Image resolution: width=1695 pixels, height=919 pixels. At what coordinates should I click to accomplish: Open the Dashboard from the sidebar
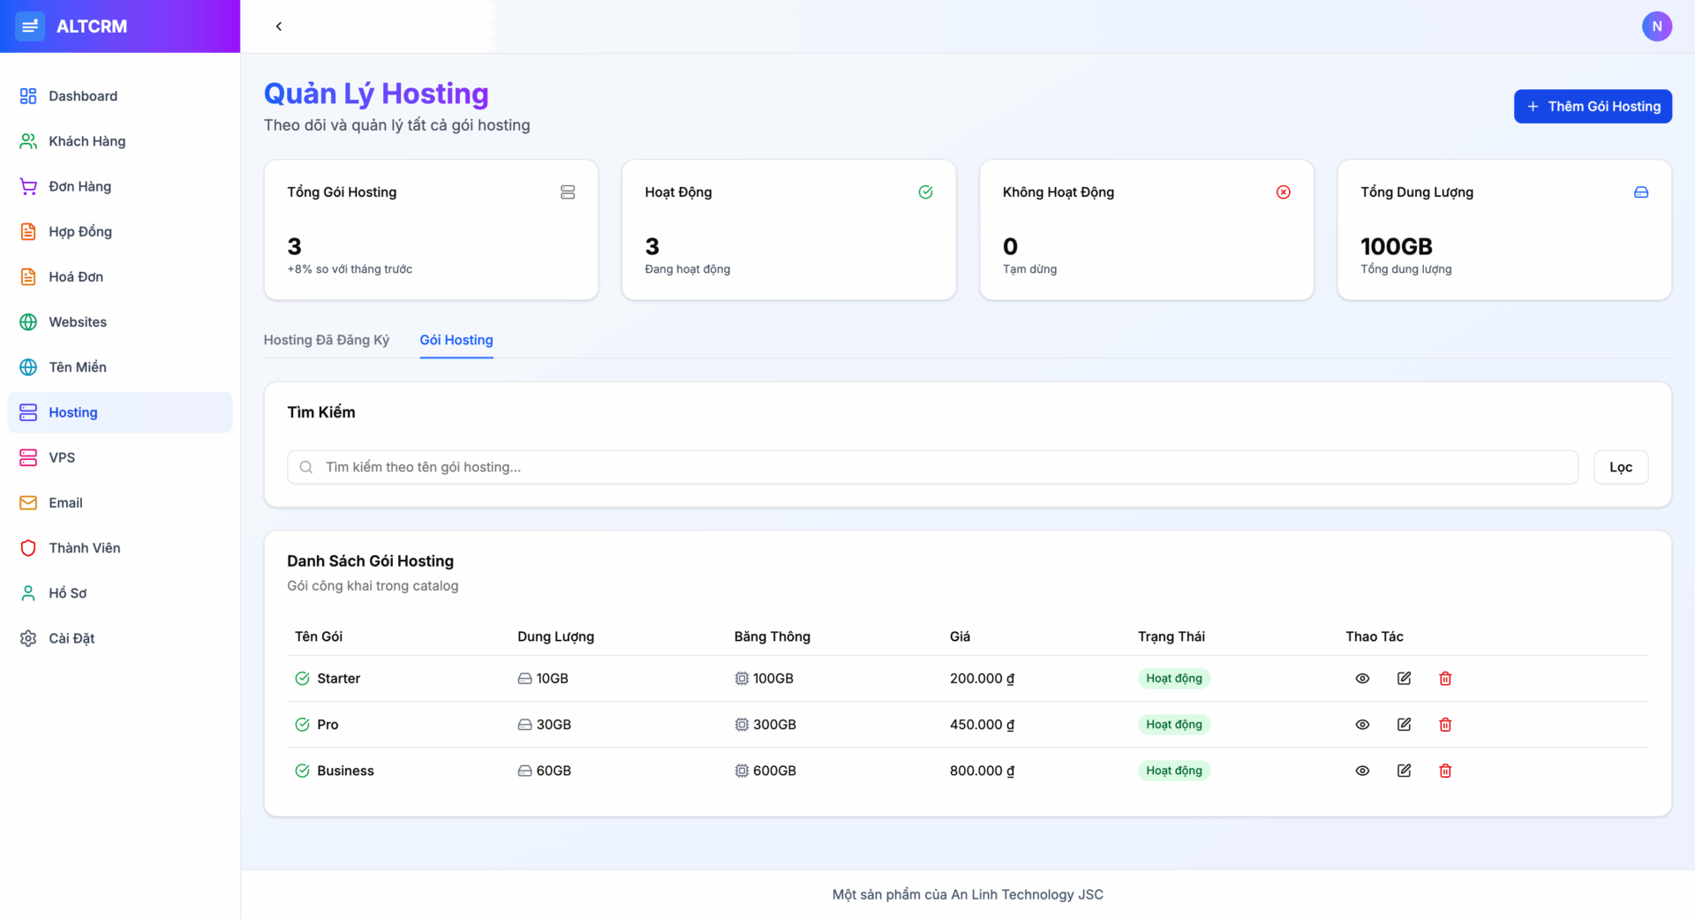point(84,95)
